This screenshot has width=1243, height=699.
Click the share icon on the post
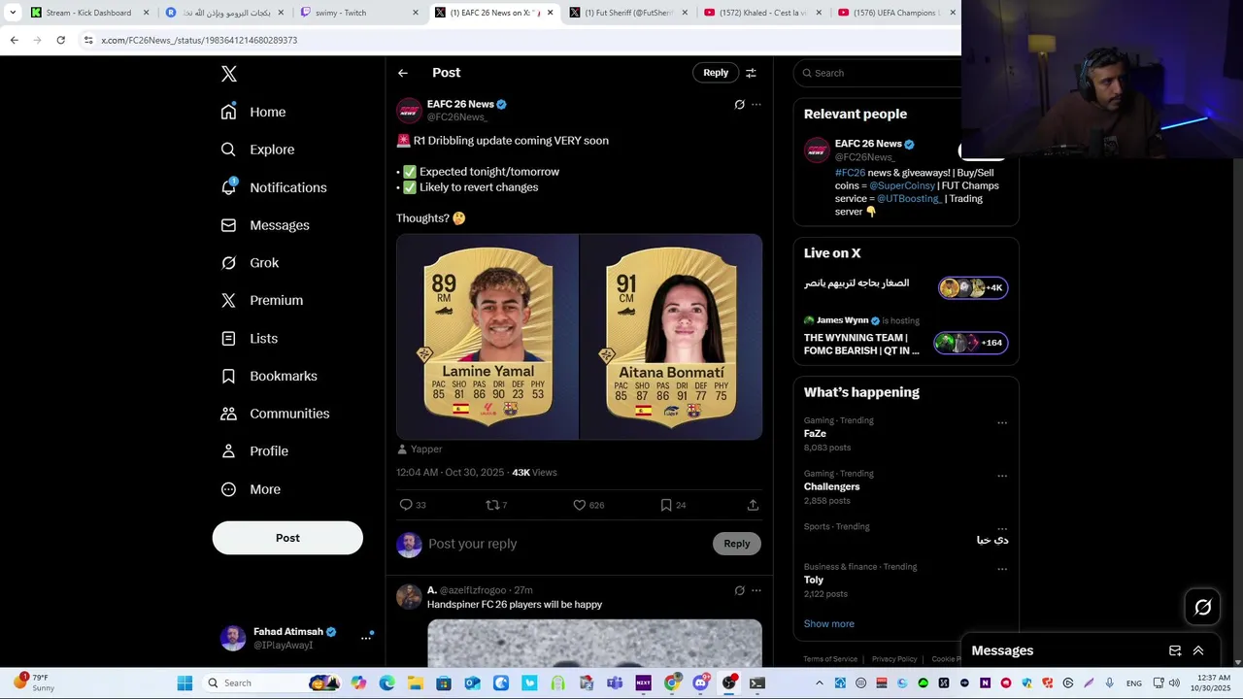[753, 505]
